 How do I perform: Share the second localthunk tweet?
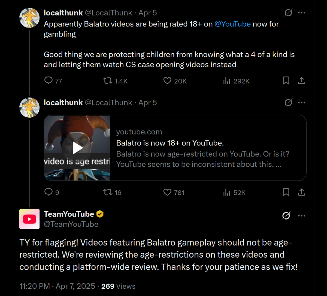click(302, 192)
